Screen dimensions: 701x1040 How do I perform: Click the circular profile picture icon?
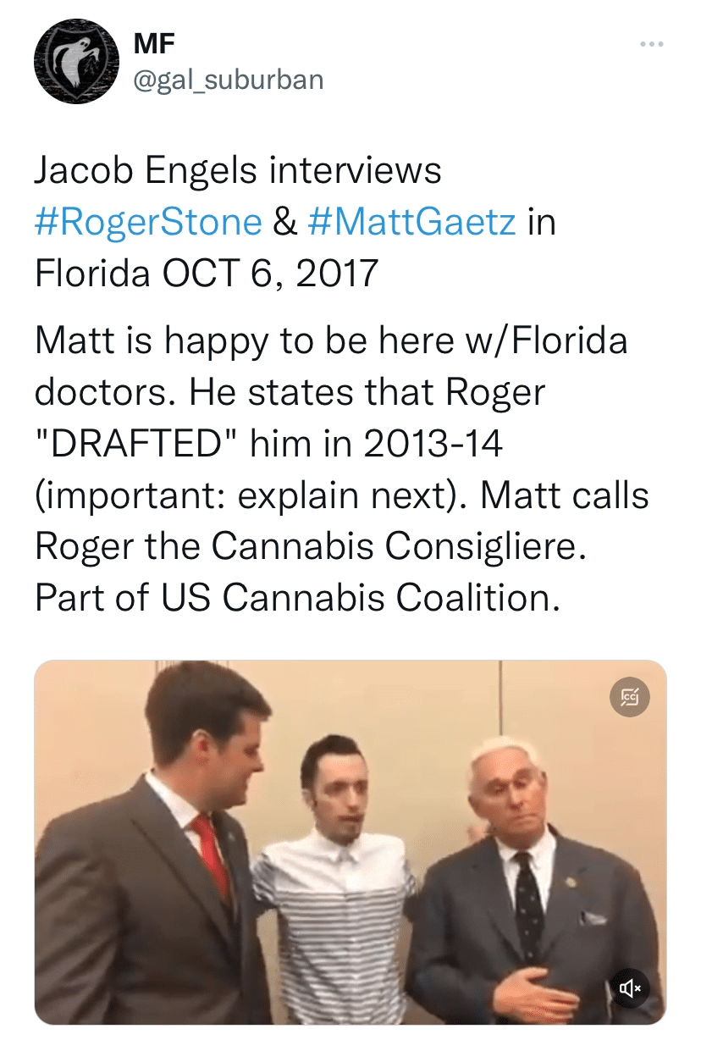point(75,58)
